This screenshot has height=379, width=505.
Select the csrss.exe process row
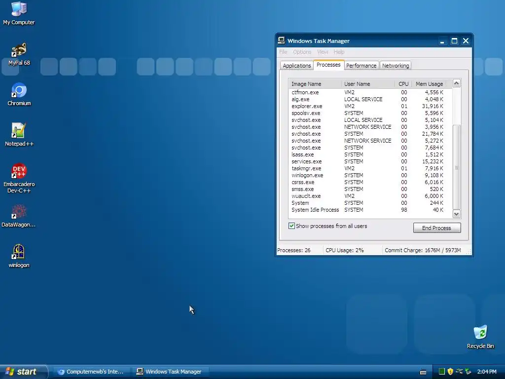(370, 182)
